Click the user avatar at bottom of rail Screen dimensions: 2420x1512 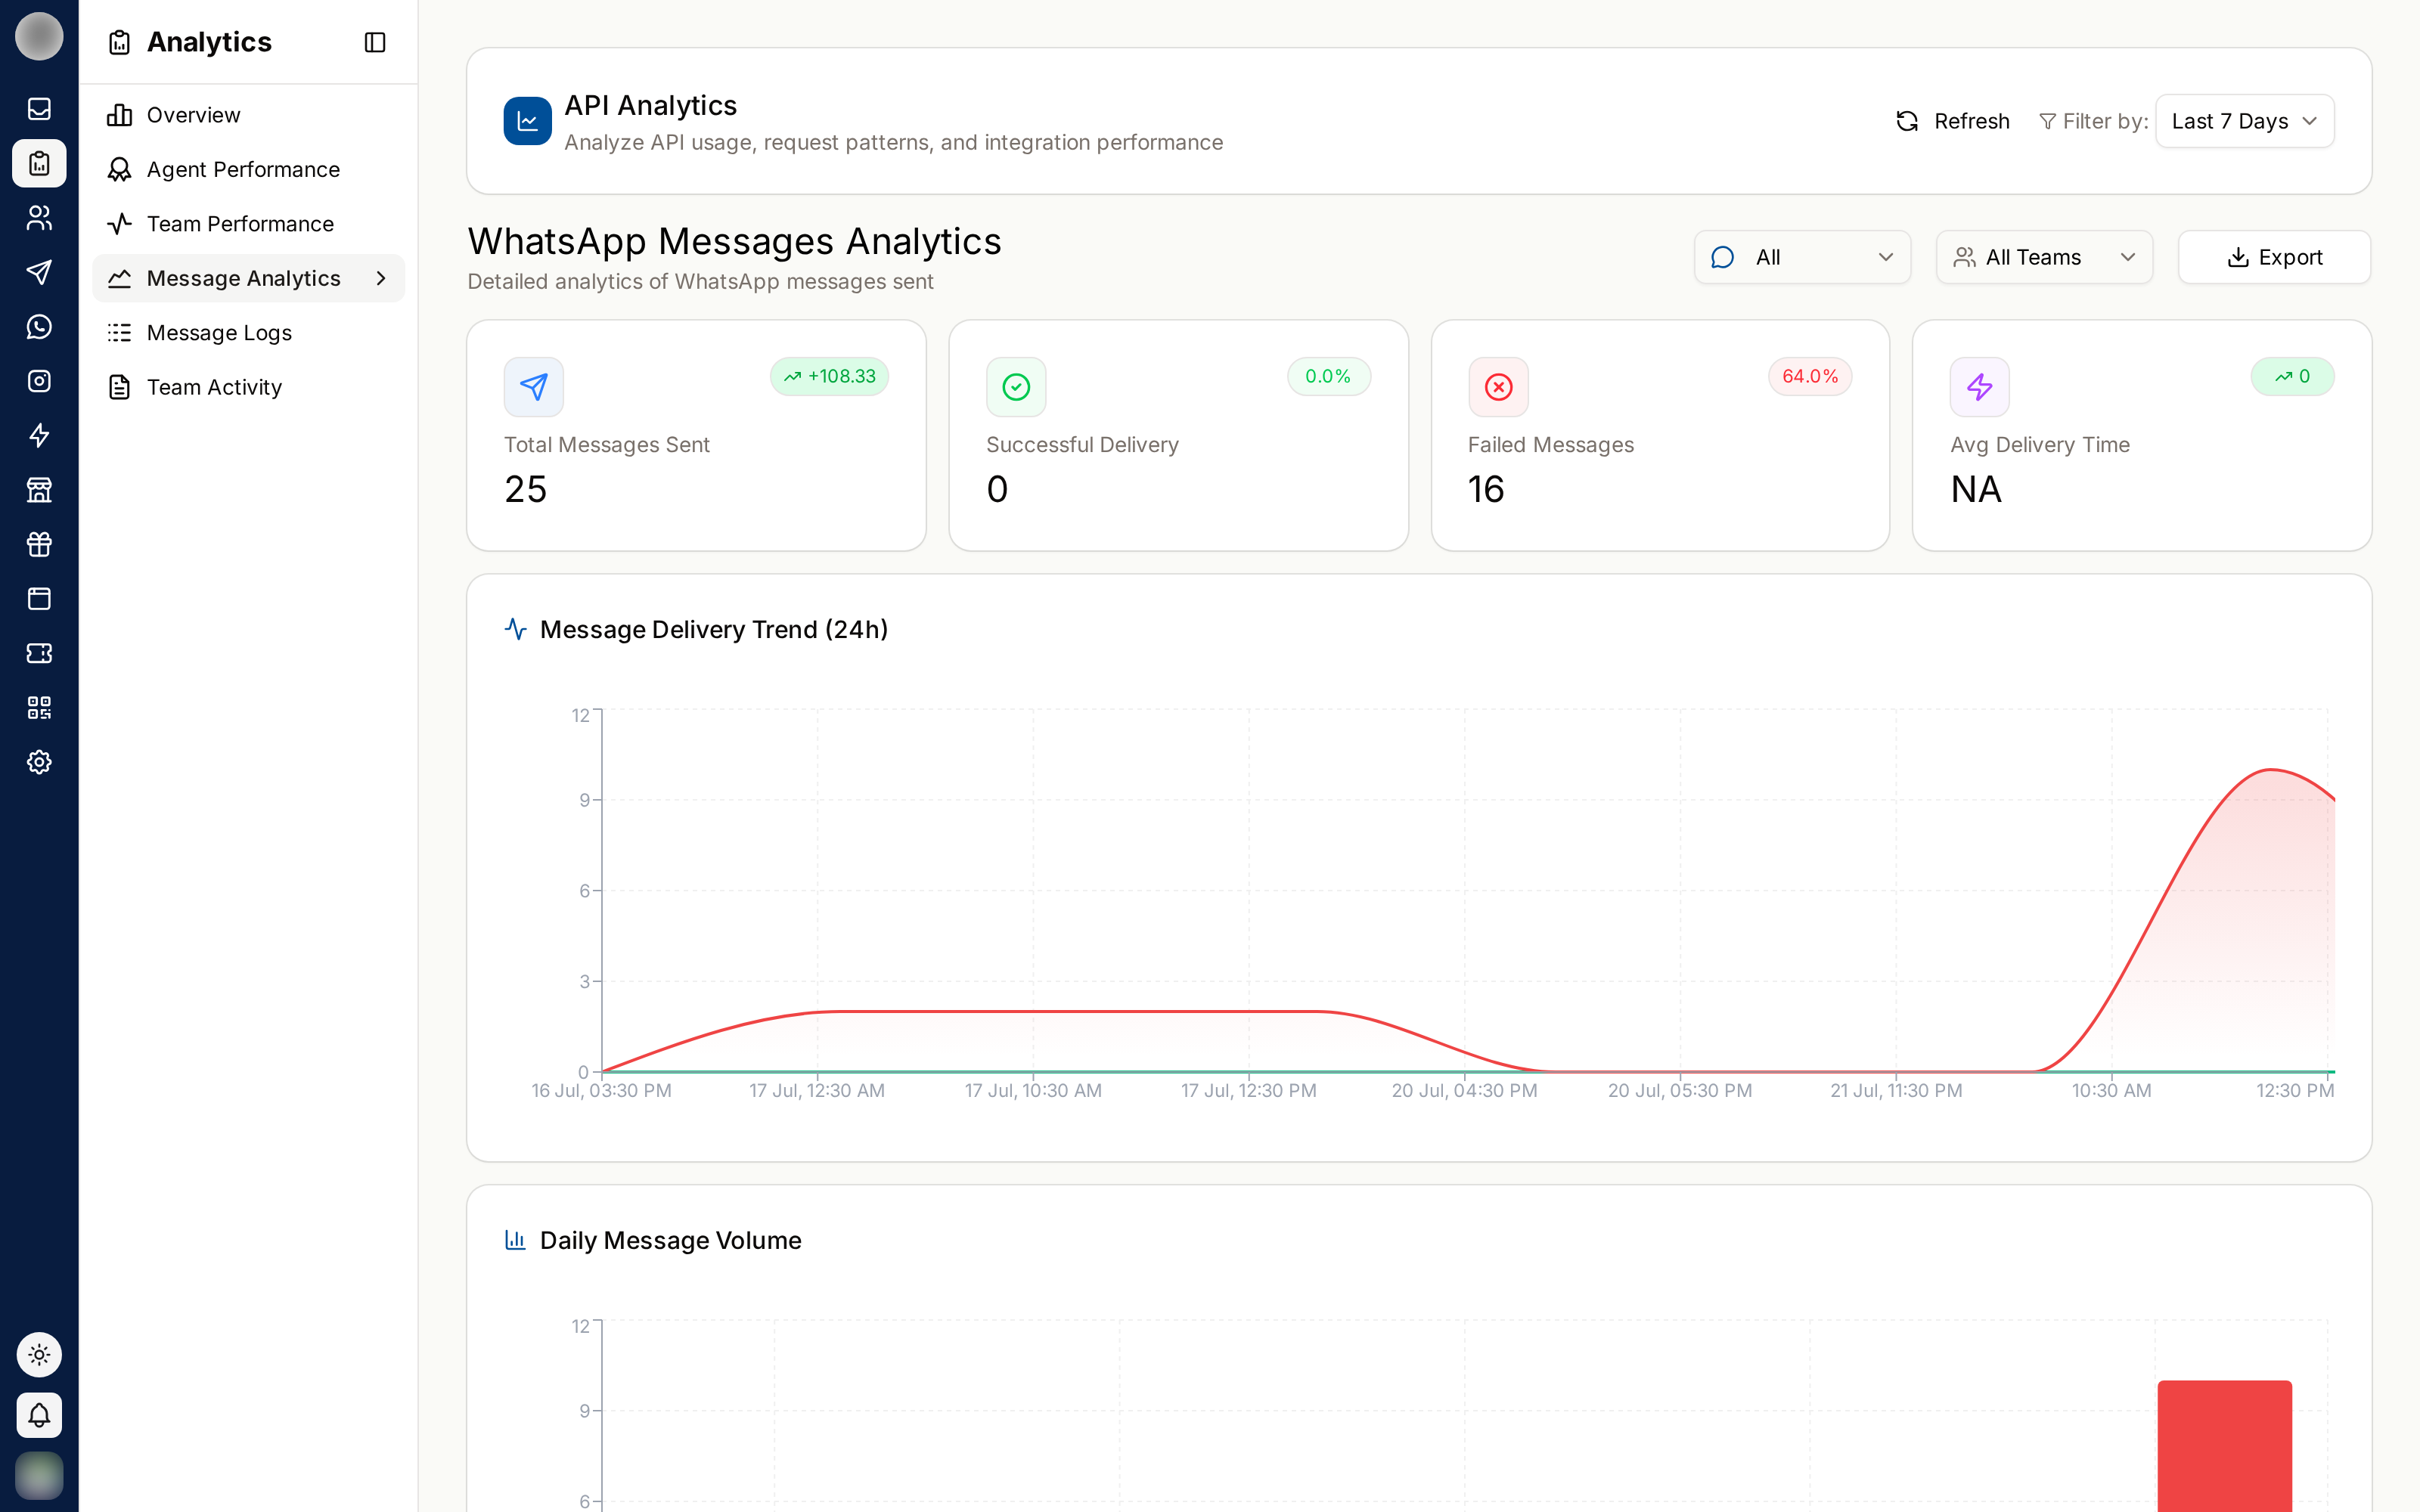pos(39,1475)
